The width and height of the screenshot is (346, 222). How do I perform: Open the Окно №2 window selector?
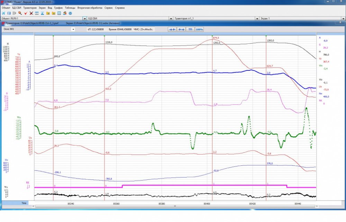click(x=39, y=29)
